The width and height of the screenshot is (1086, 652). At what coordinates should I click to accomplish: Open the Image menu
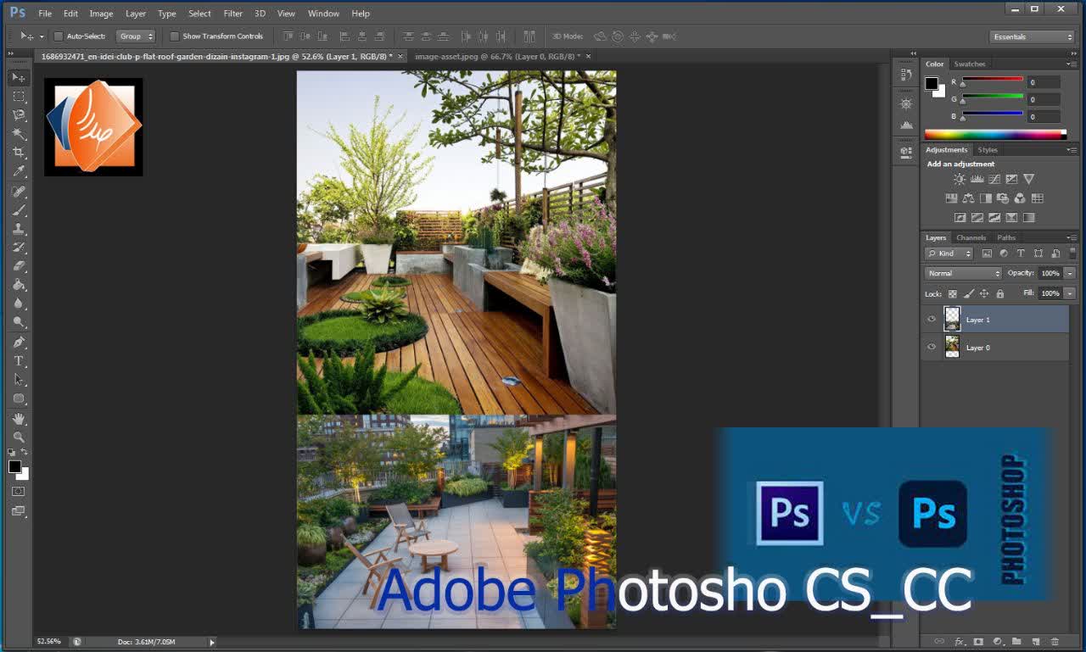tap(101, 14)
